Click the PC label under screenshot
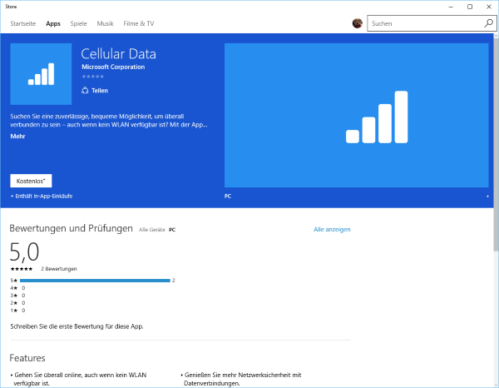This screenshot has height=388, width=499. pos(228,196)
